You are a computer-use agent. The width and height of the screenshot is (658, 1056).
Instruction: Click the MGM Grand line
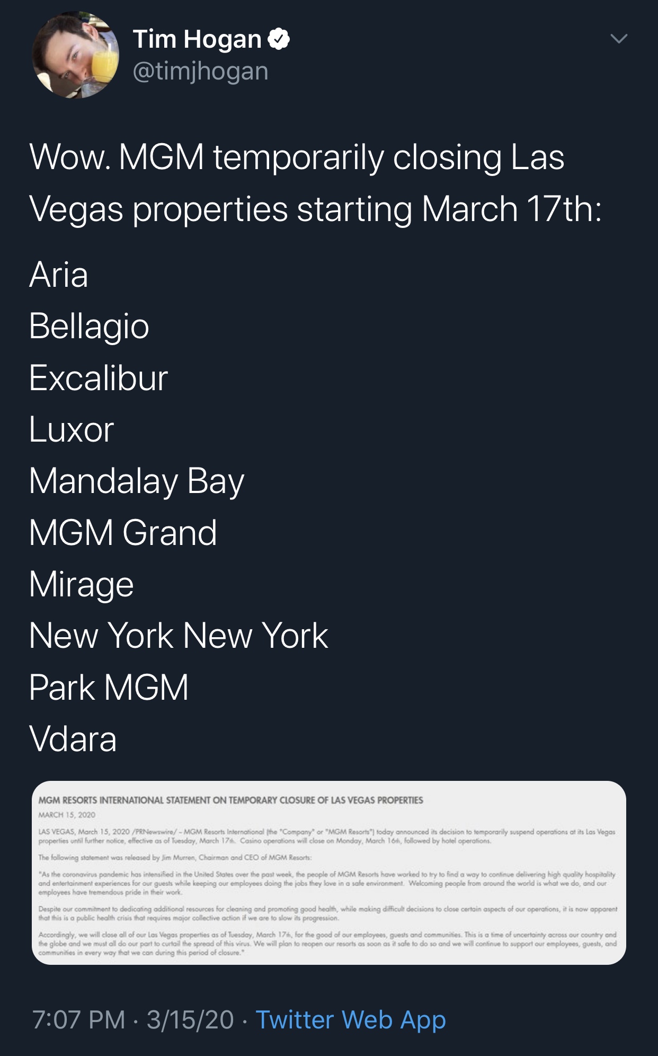123,532
